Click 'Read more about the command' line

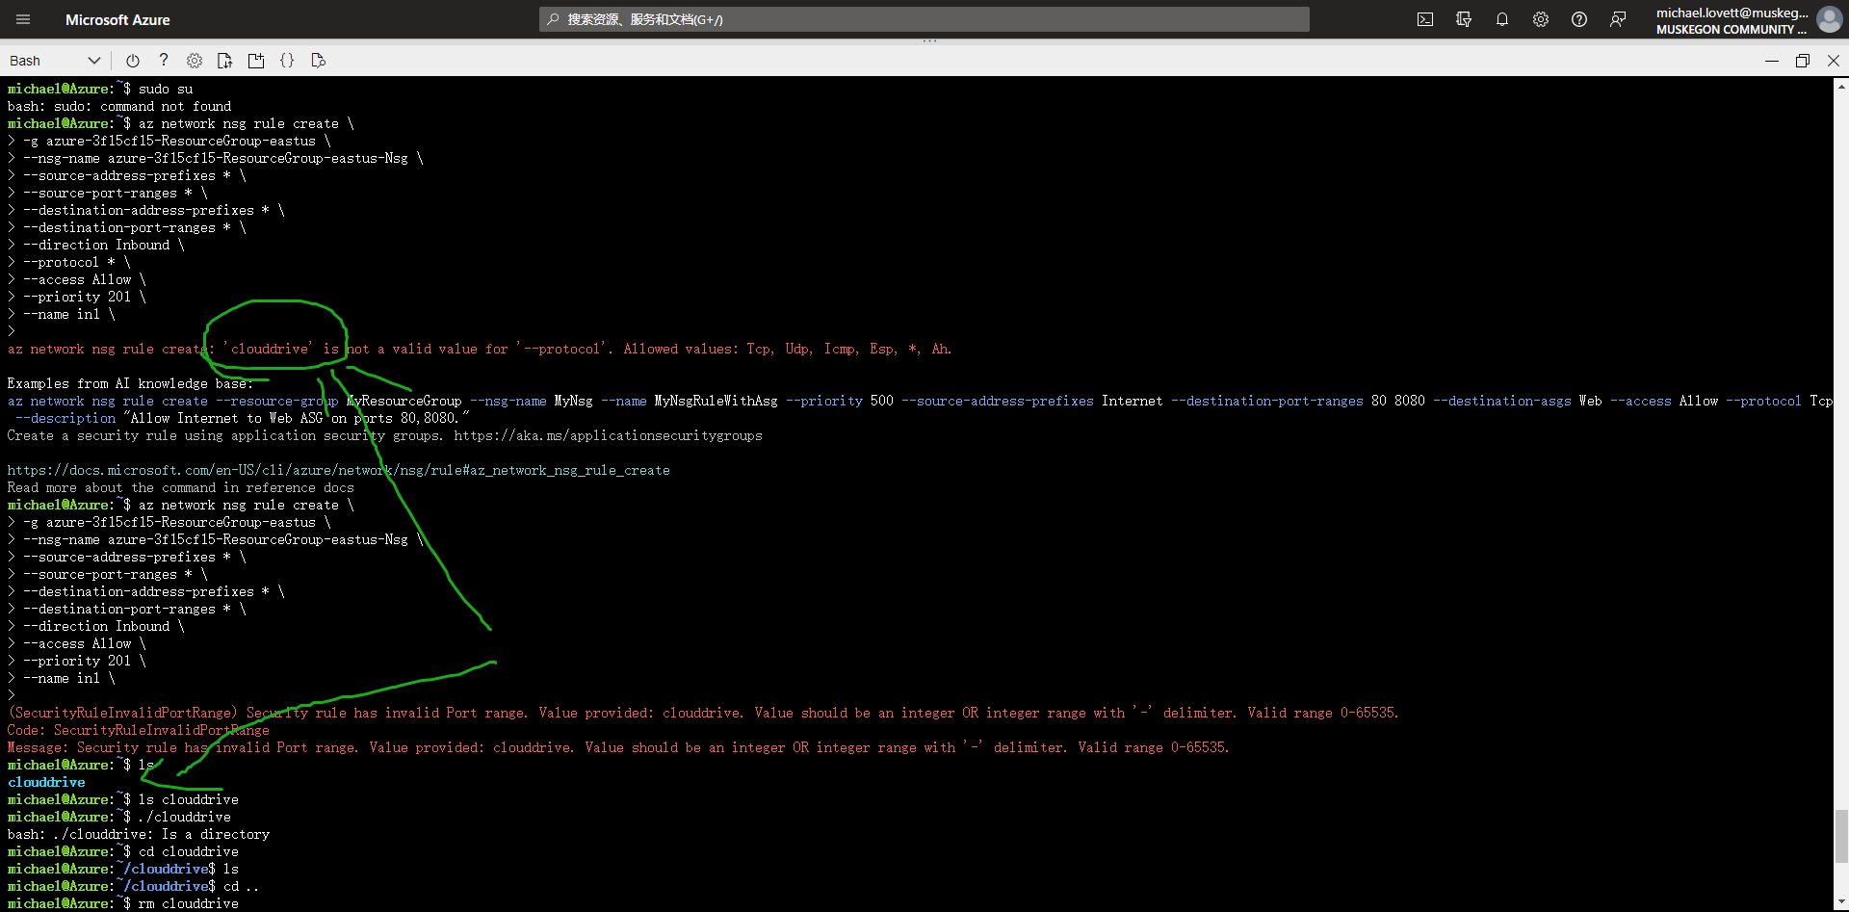click(x=181, y=487)
